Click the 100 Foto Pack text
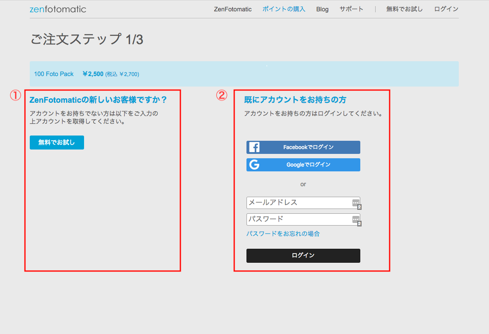The height and width of the screenshot is (334, 489). click(54, 74)
